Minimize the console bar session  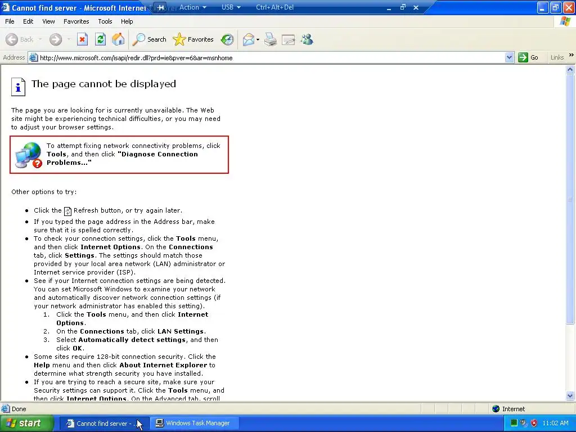coord(389,8)
